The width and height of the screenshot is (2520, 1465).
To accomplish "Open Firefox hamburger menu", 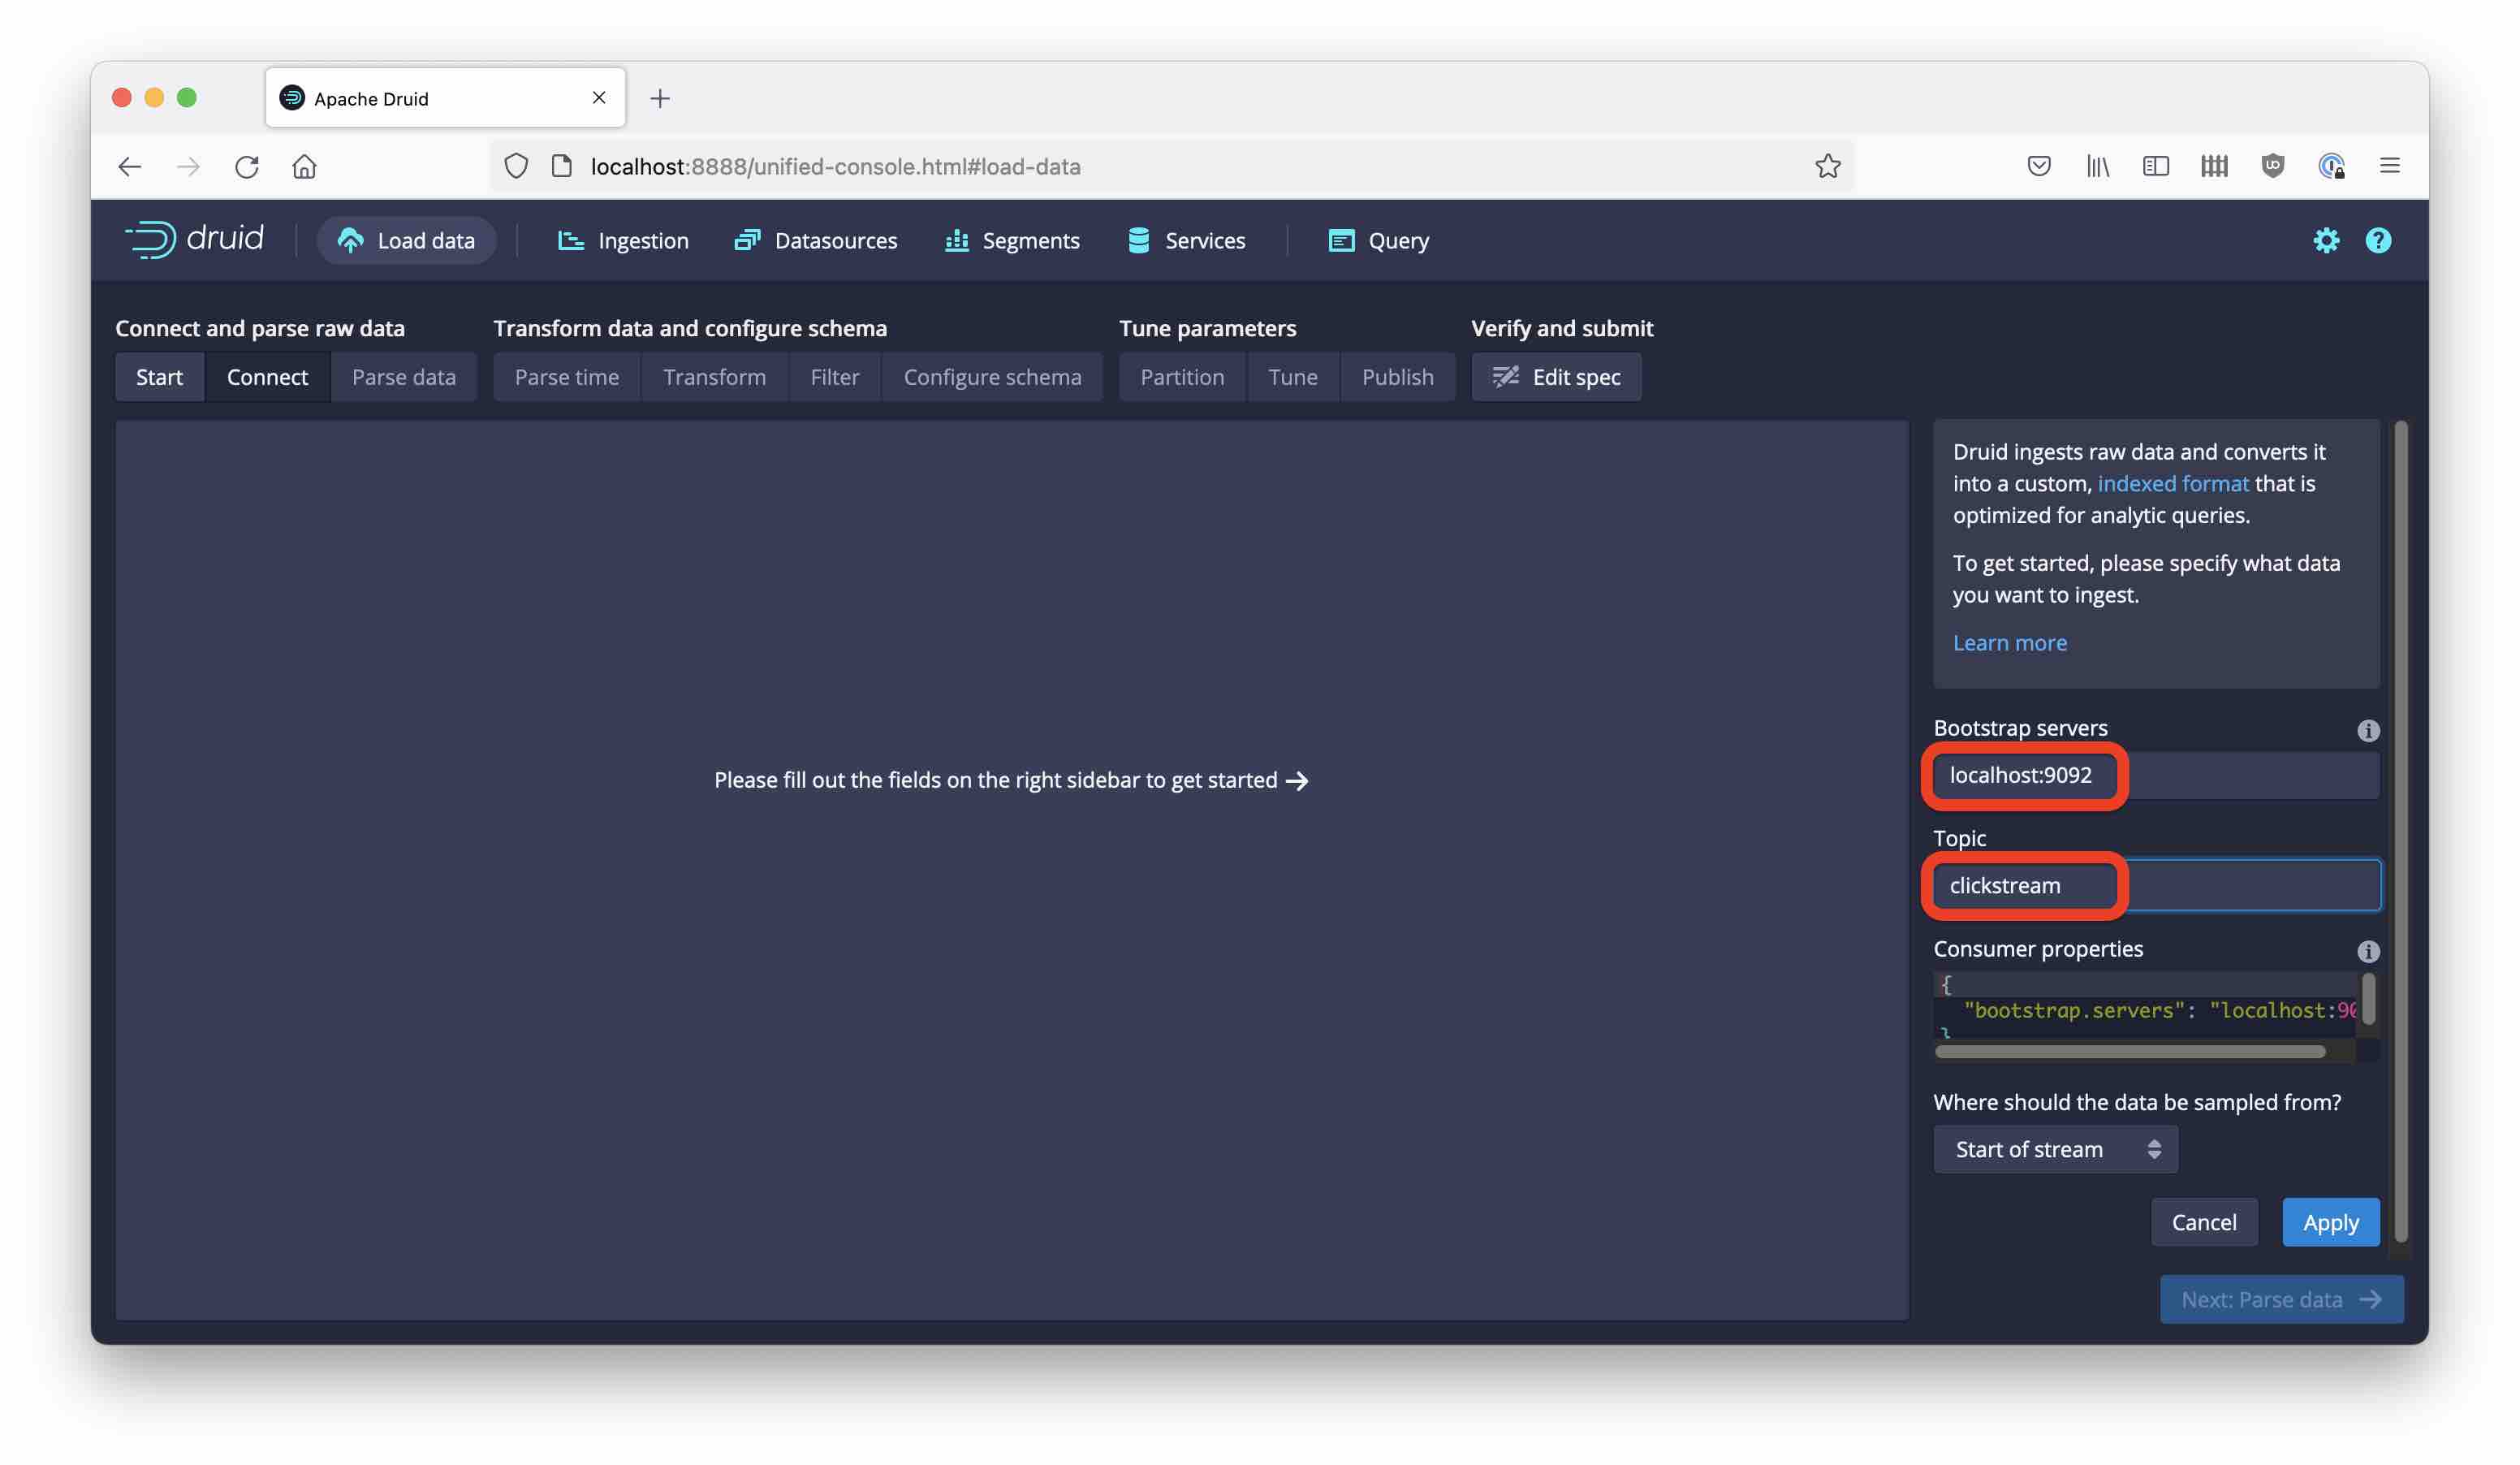I will pos(2389,166).
